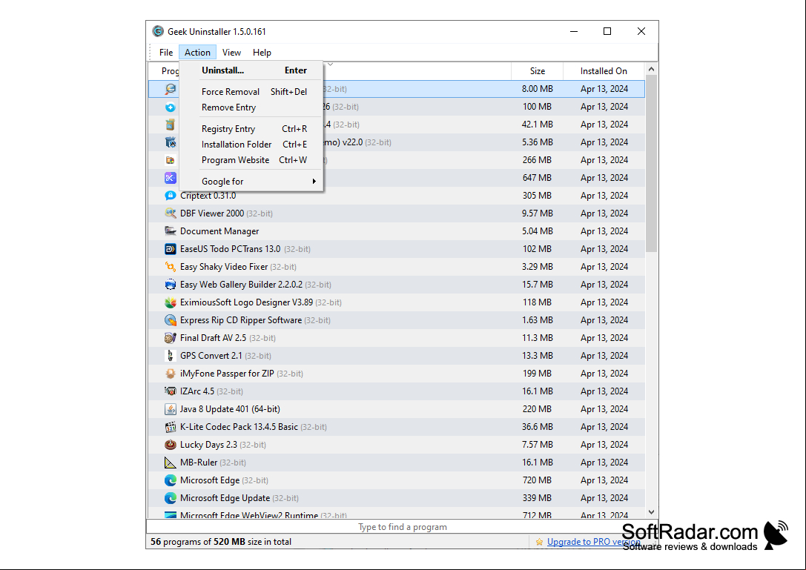Click the sort arrow above the program column
Viewport: 806px width, 570px height.
pyautogui.click(x=331, y=64)
